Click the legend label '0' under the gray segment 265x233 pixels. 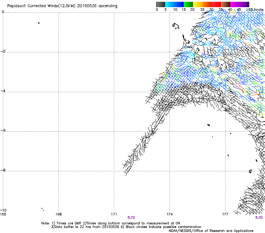point(157,10)
